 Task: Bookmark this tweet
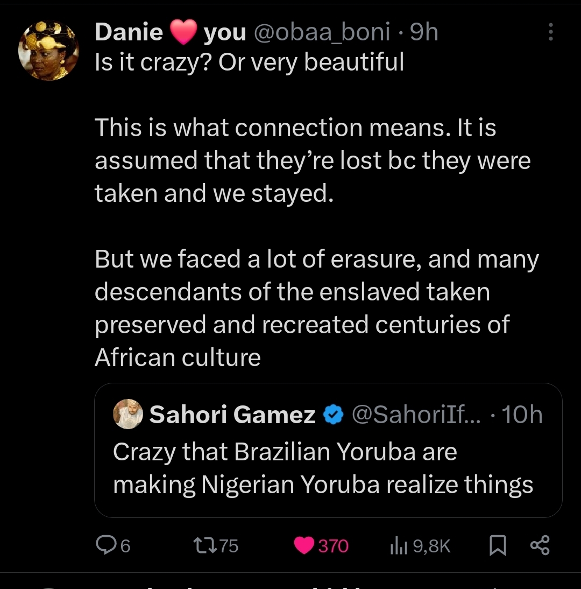(x=498, y=546)
